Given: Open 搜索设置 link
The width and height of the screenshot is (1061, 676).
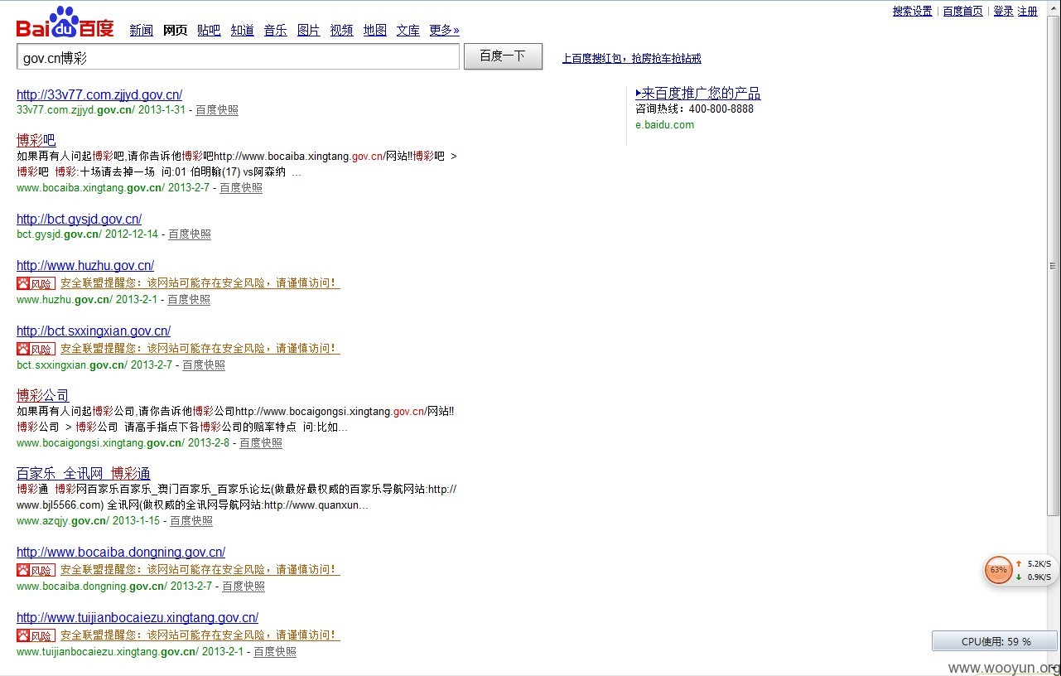Looking at the screenshot, I should [912, 12].
